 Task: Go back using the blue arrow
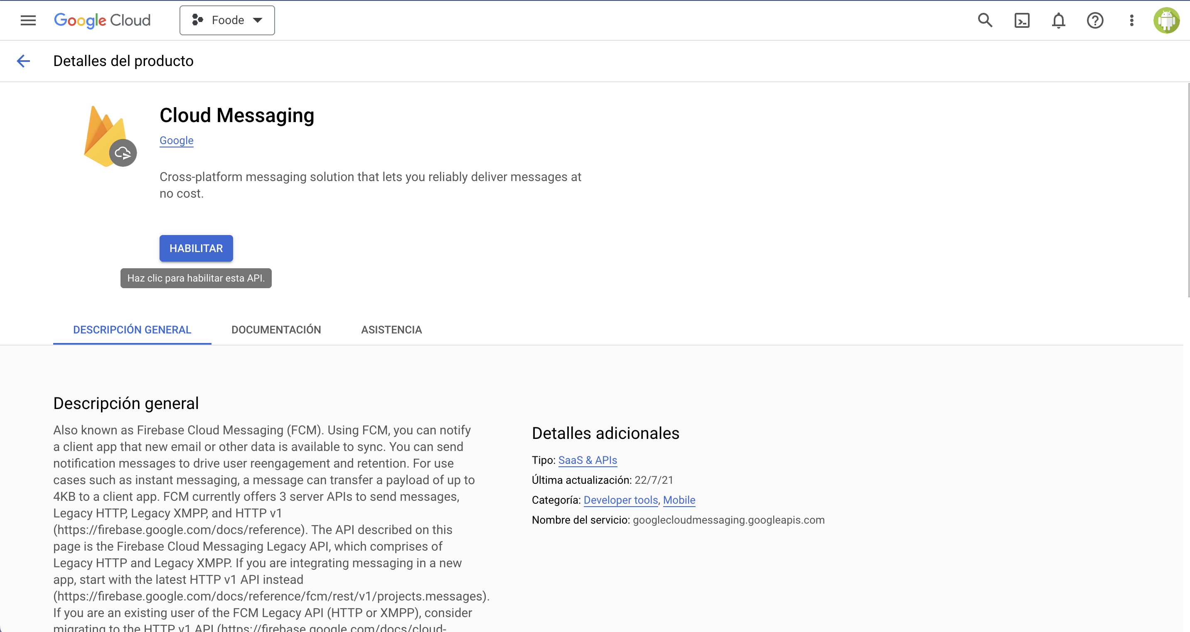tap(24, 61)
